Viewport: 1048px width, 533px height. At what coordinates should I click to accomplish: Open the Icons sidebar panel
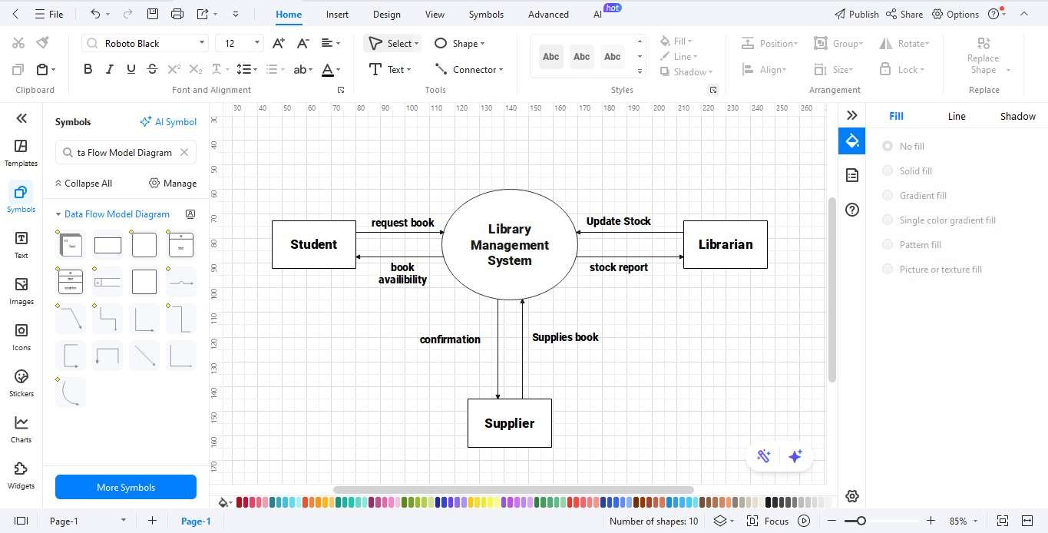[x=21, y=337]
